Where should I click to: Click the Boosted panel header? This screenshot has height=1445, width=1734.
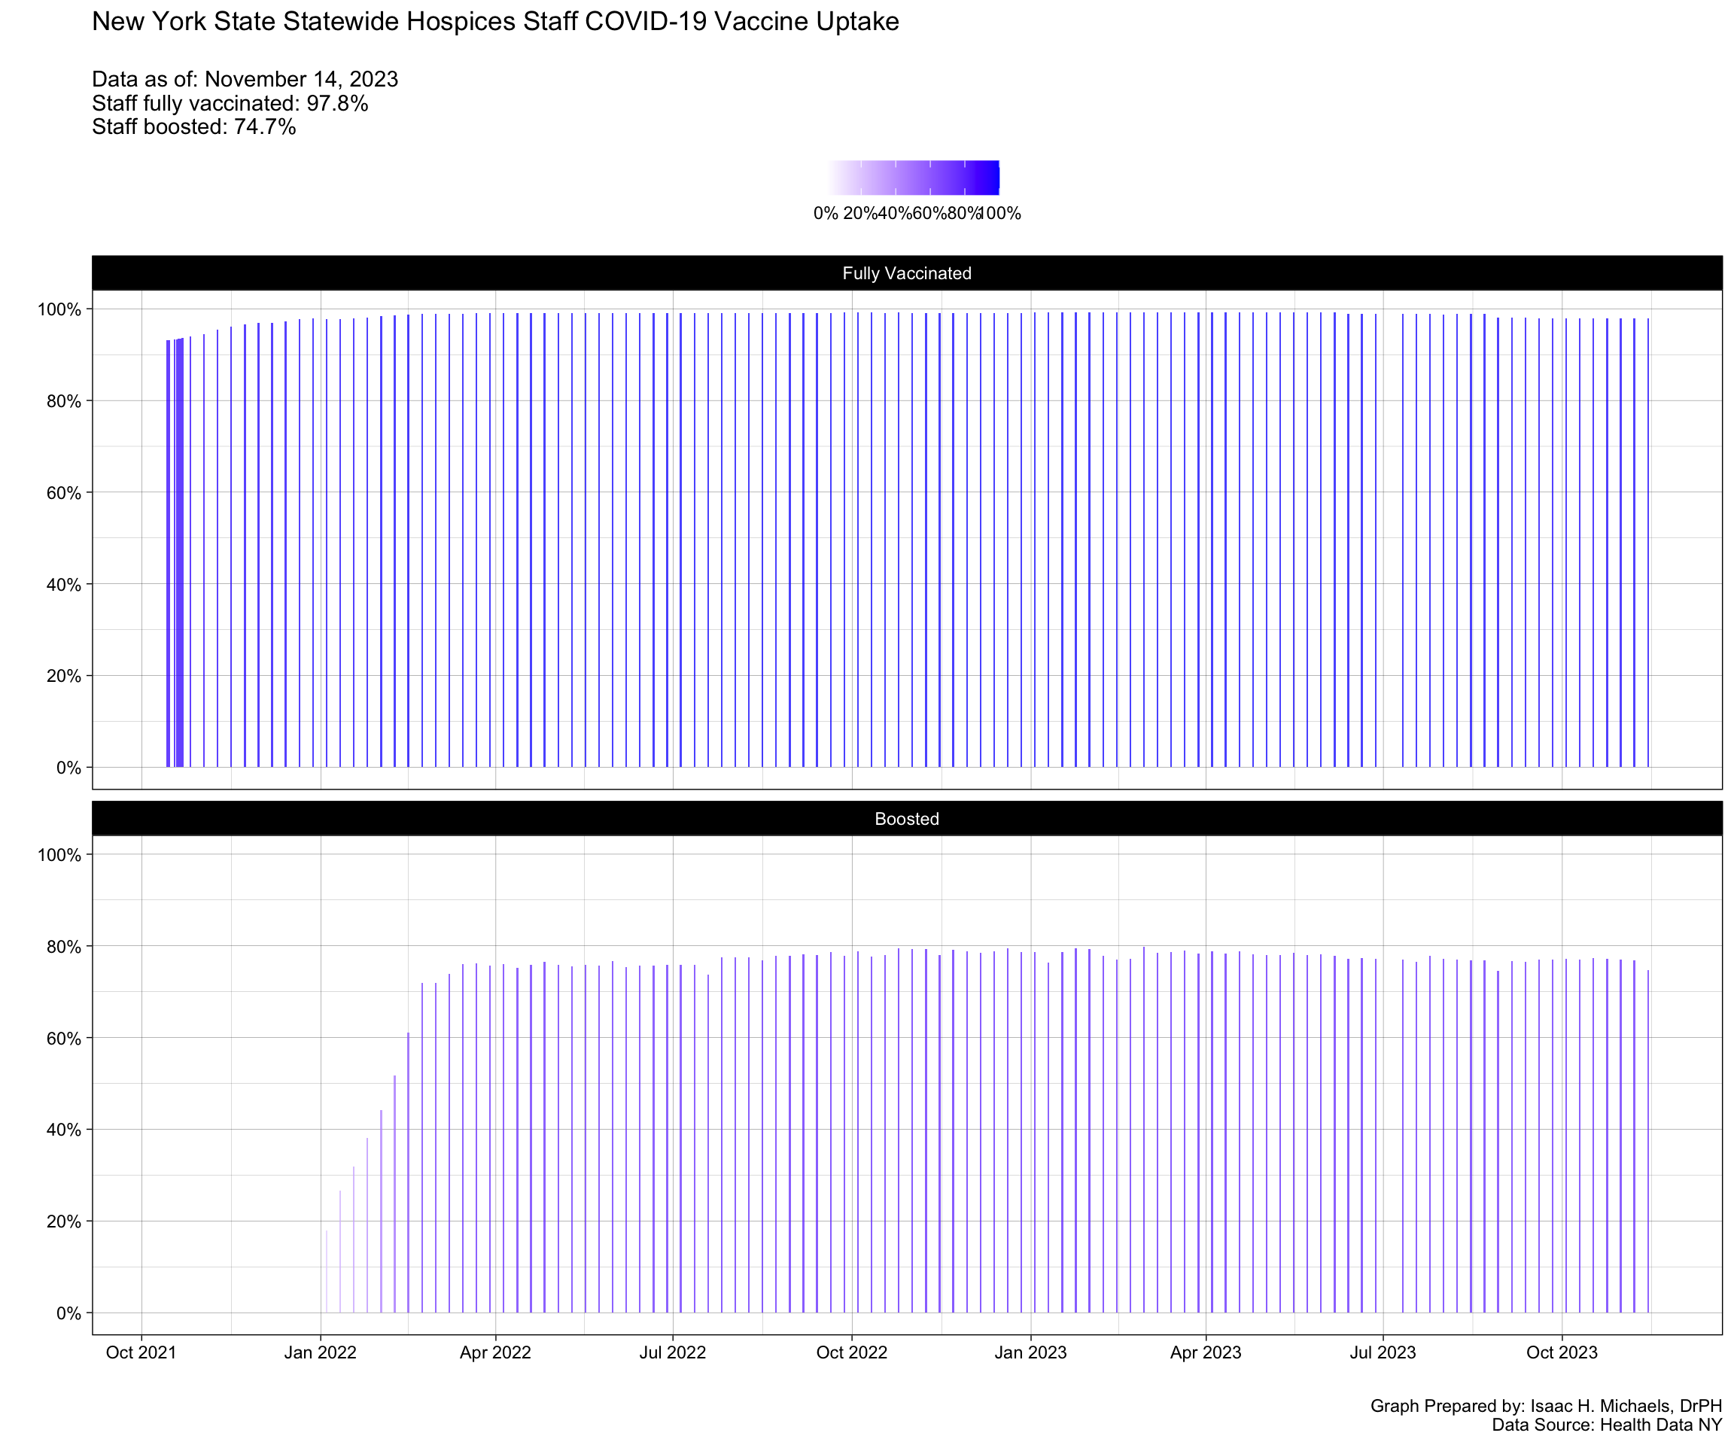[906, 819]
